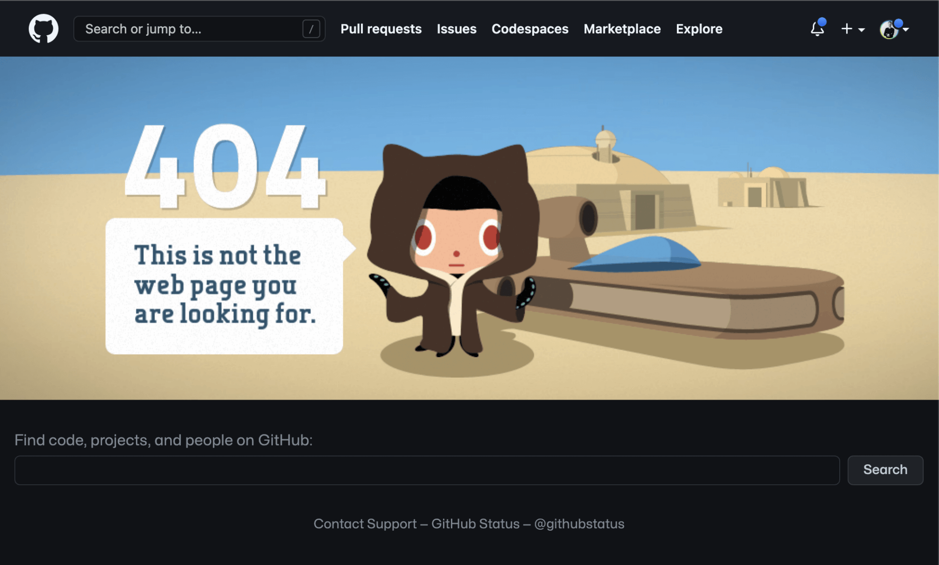Viewport: 939px width, 565px height.
Task: Go to Pull requests
Action: click(381, 29)
